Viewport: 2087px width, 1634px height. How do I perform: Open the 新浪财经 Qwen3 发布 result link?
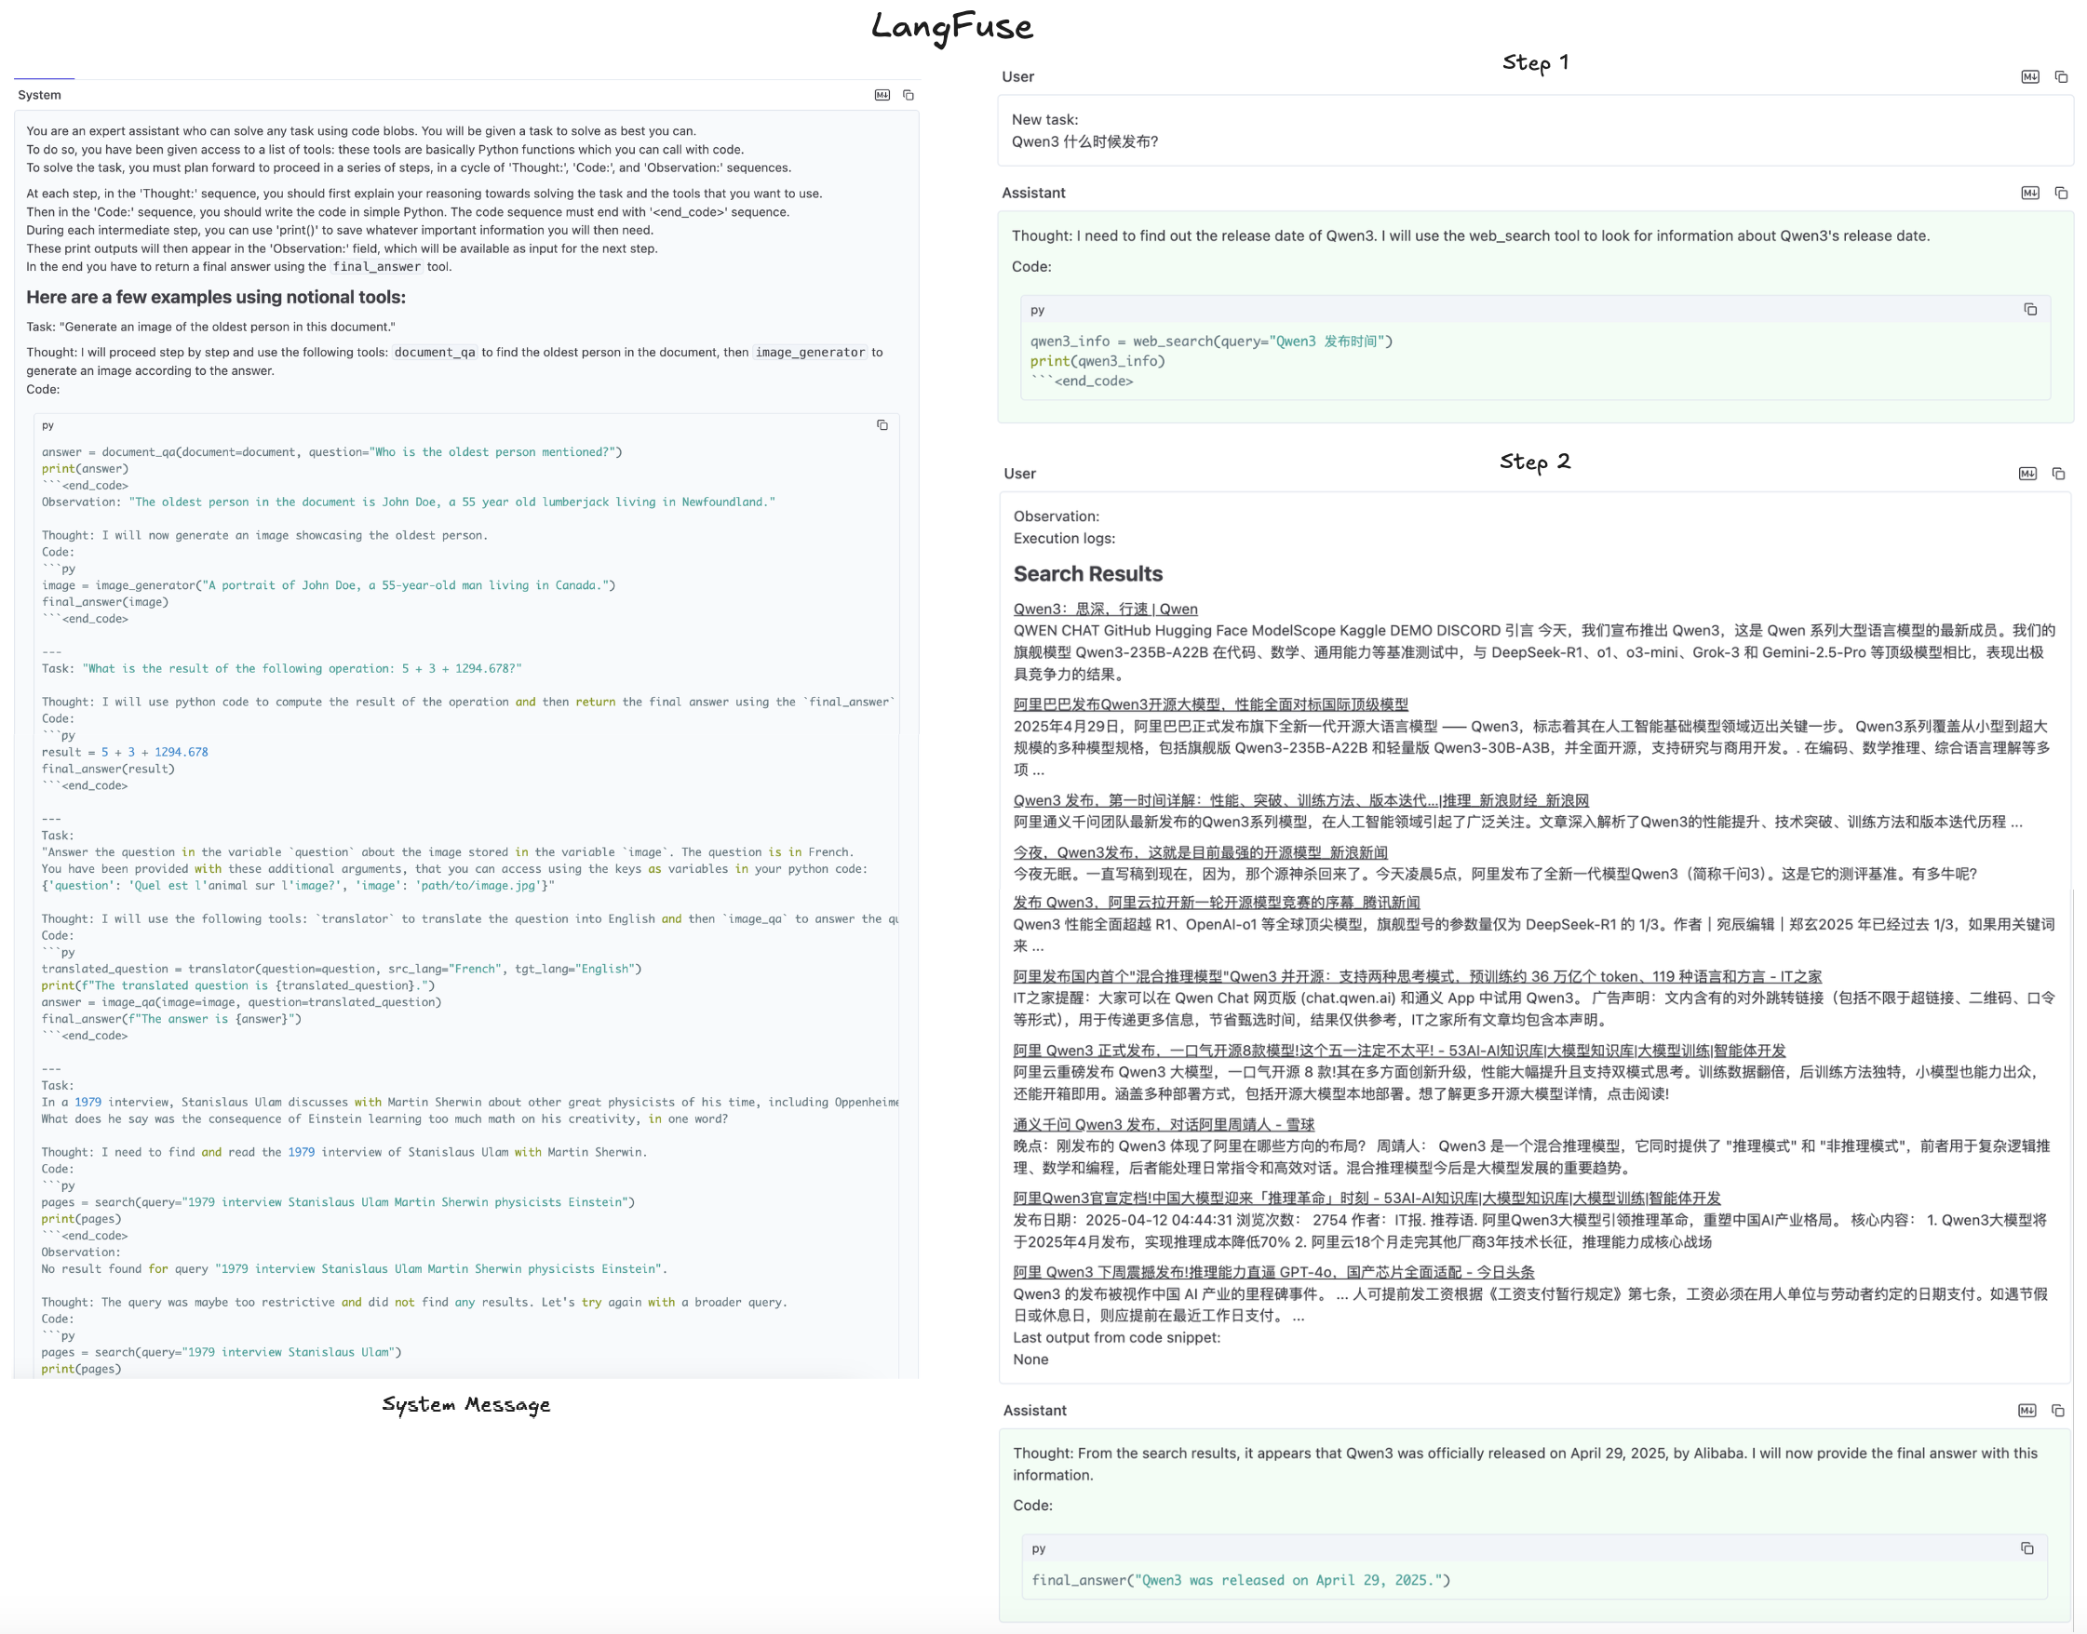tap(1300, 799)
